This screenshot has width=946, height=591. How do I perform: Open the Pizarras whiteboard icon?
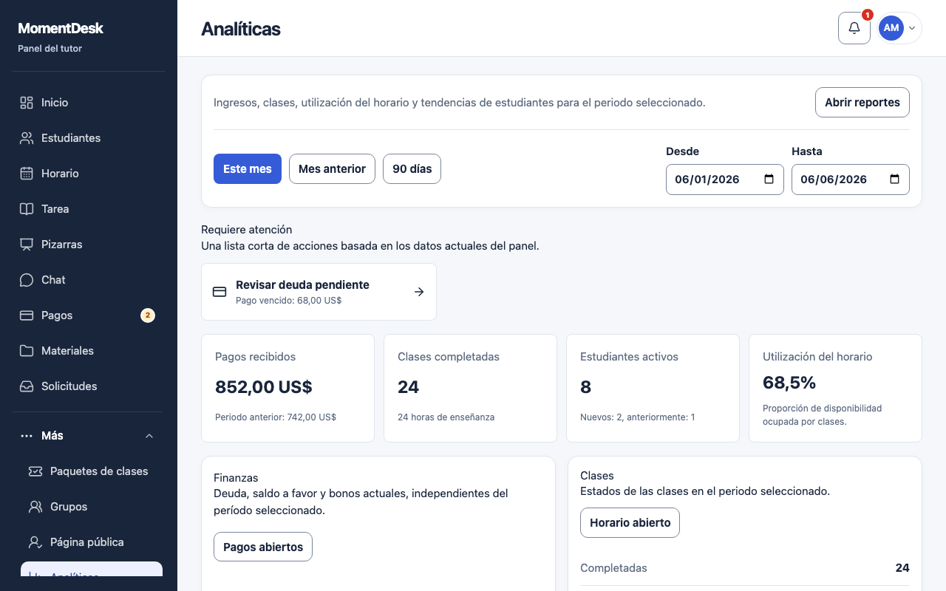(x=27, y=245)
